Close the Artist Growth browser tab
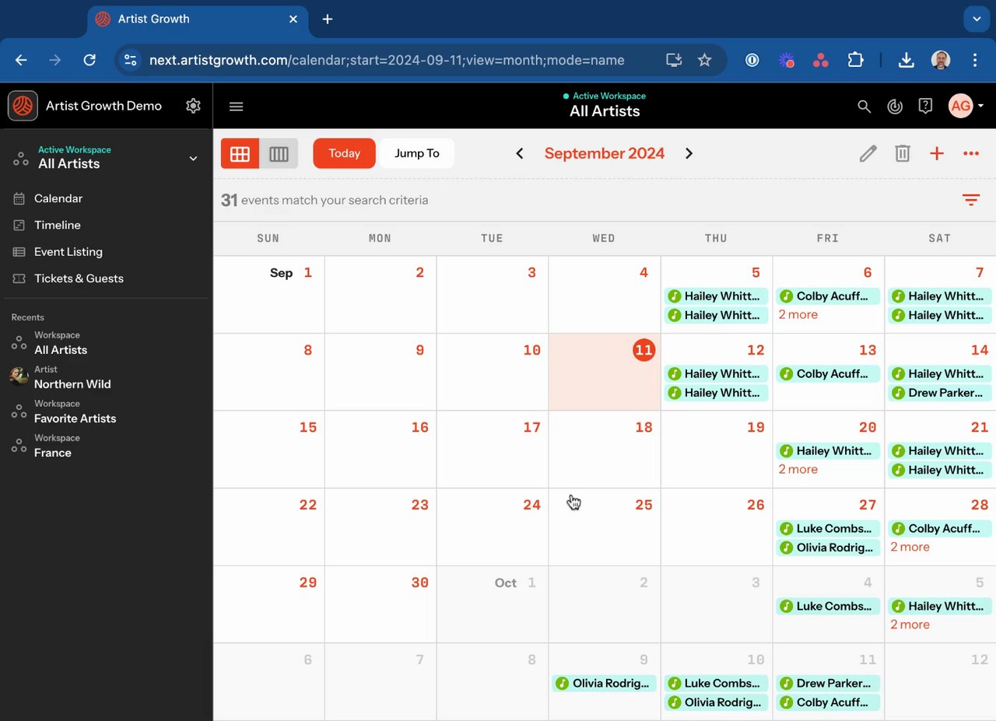The width and height of the screenshot is (996, 721). coord(293,19)
